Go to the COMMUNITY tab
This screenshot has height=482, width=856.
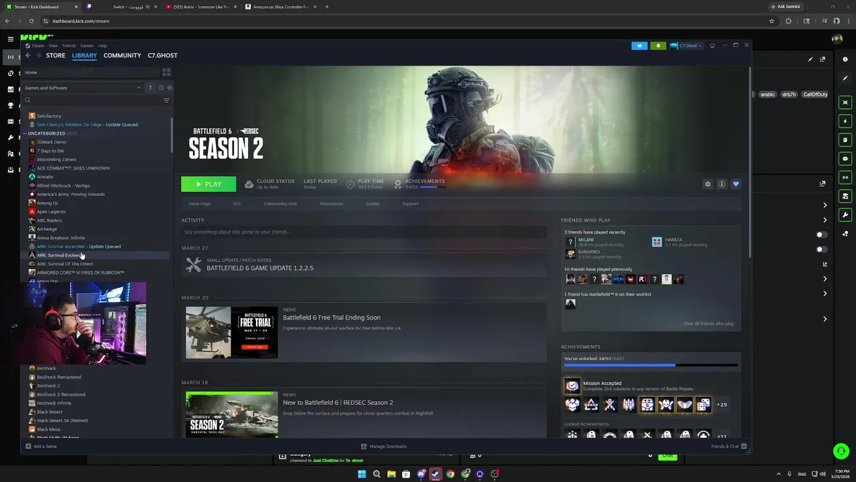[x=122, y=56]
